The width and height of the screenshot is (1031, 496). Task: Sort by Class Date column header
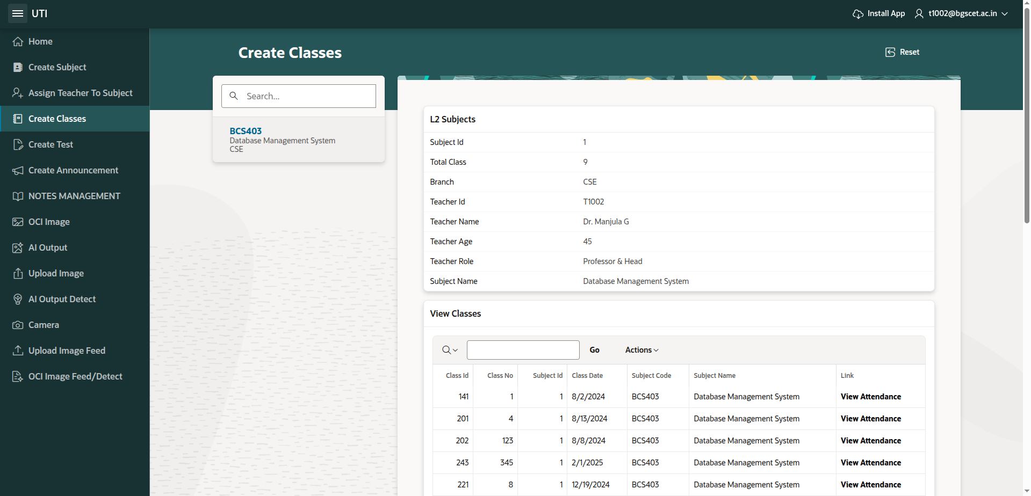pyautogui.click(x=587, y=376)
